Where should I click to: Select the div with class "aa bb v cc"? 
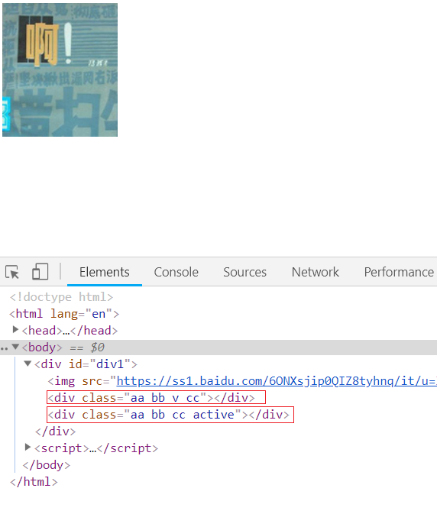(157, 398)
